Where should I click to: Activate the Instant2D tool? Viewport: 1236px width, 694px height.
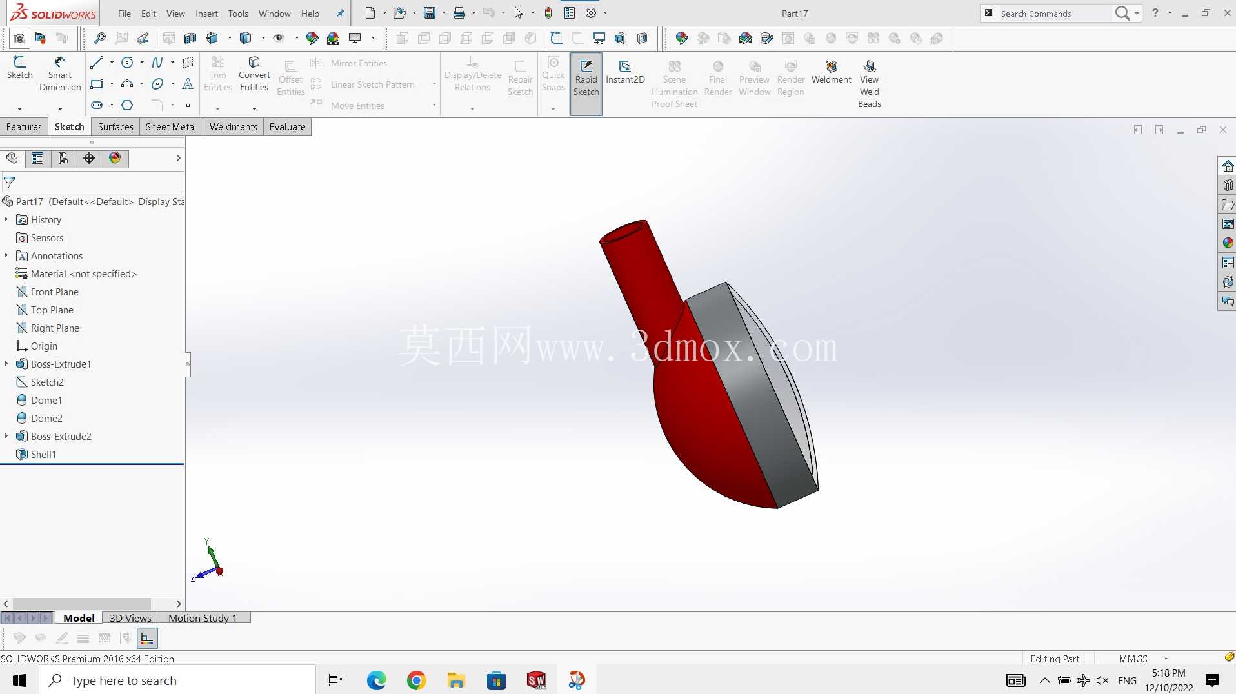point(625,72)
